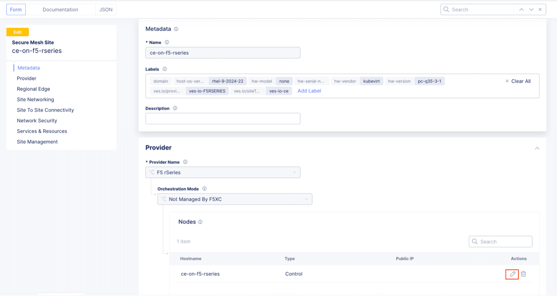The image size is (557, 297).
Task: Select Regional Edge in the sidebar
Action: (x=33, y=89)
